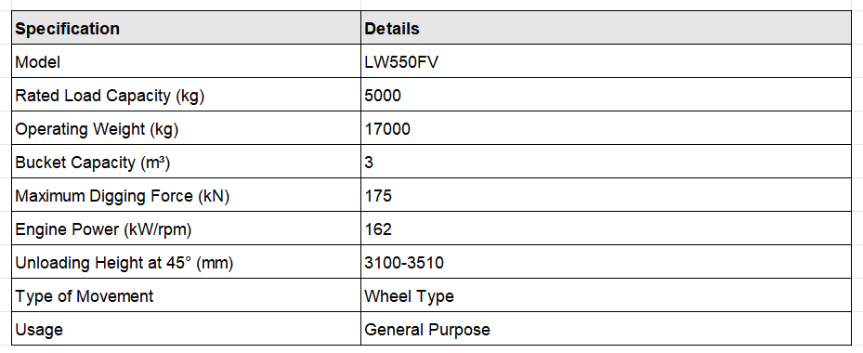Select the Details header cell
Viewport: 863px width, 353px height.
coord(606,28)
